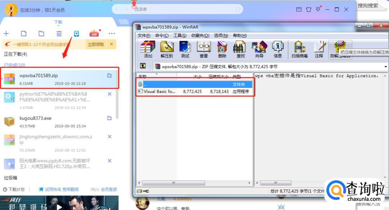389x210 pixels.
Task: Close the membership promotion banner
Action: pos(111,44)
